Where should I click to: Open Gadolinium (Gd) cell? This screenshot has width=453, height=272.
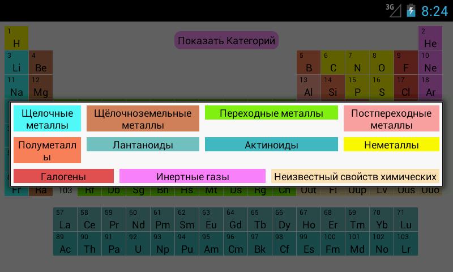(236, 219)
